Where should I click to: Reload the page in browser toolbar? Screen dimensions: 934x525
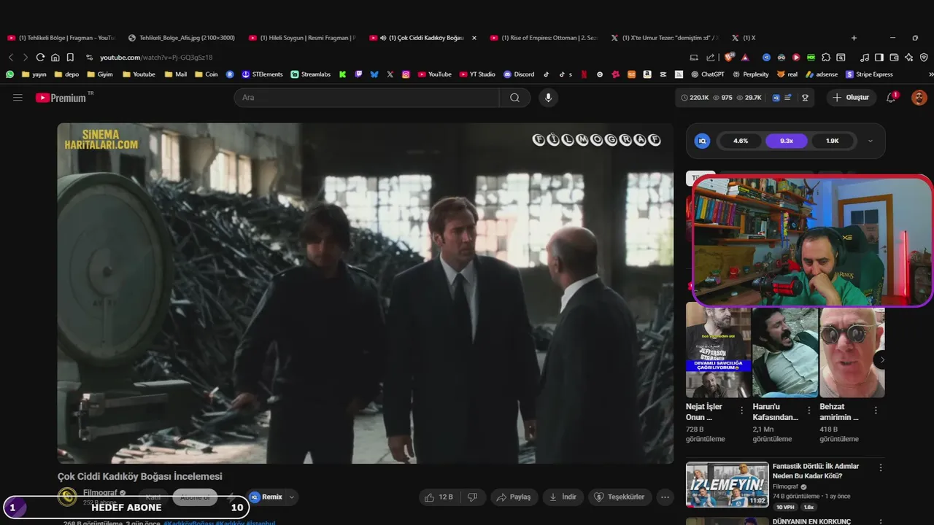click(x=40, y=58)
